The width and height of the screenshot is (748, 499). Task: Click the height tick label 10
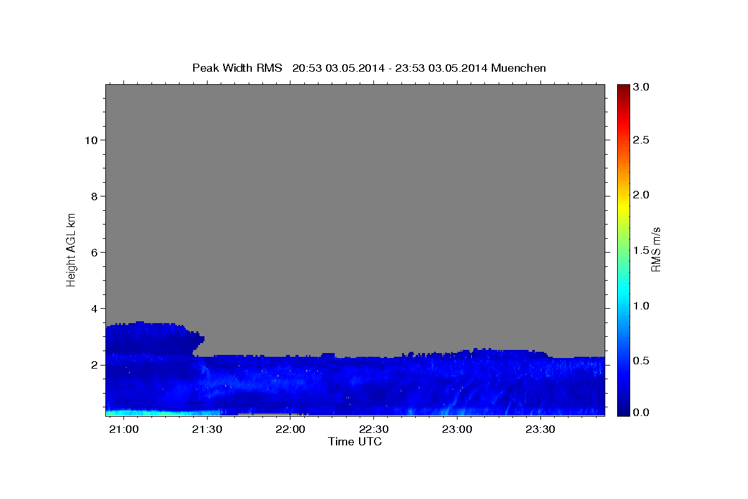point(91,140)
